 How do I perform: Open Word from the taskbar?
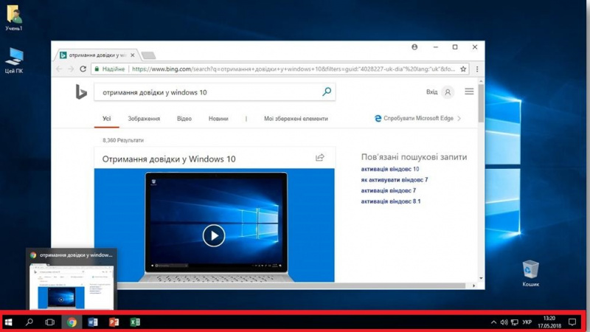click(x=93, y=322)
